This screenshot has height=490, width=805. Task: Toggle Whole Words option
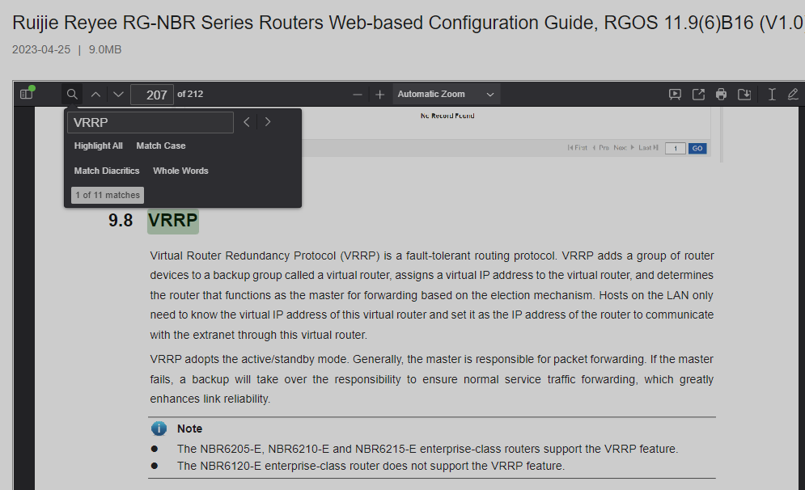[x=180, y=171]
